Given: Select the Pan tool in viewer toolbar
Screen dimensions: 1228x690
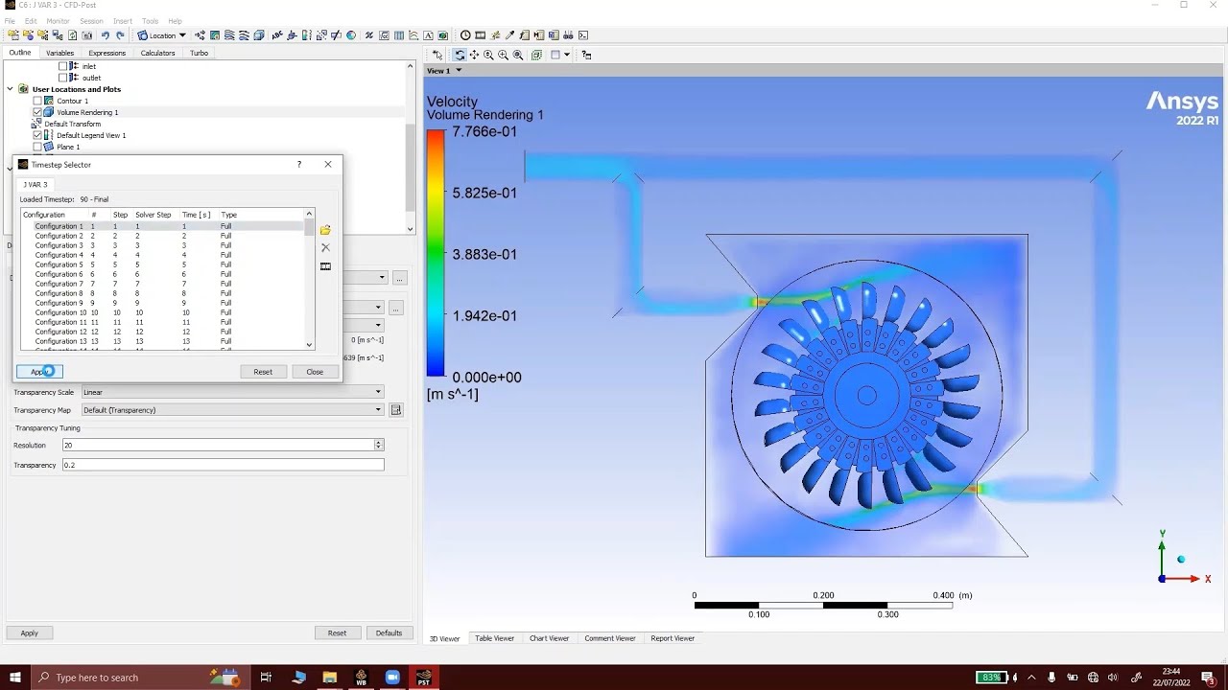Looking at the screenshot, I should coord(474,55).
